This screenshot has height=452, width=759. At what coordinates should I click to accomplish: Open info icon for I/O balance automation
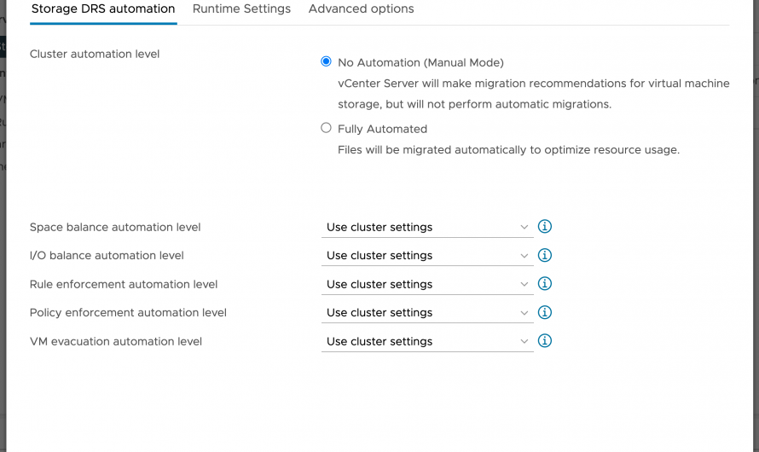(x=546, y=255)
